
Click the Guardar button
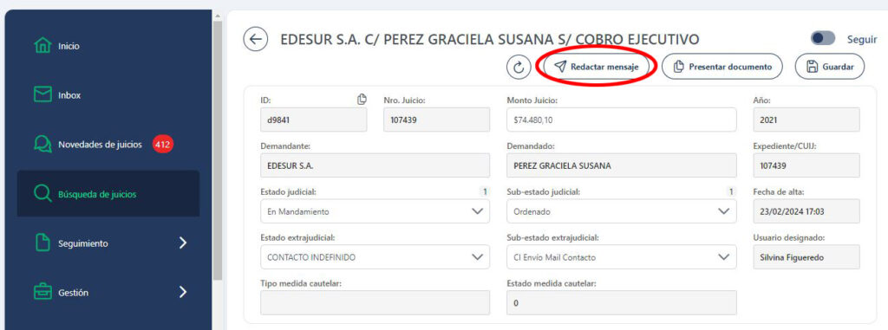(x=830, y=67)
